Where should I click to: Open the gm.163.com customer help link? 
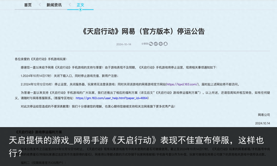(x=112, y=98)
